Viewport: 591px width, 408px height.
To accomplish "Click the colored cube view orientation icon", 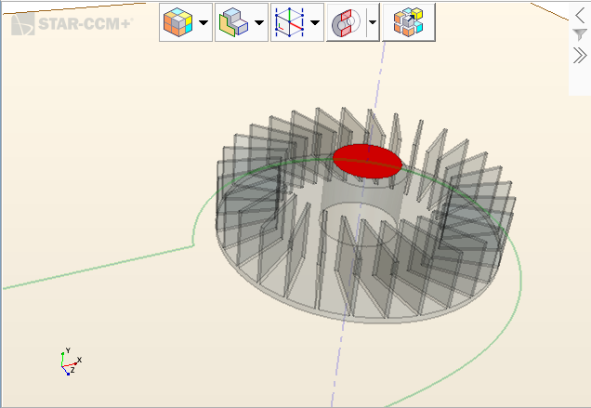I will point(175,22).
